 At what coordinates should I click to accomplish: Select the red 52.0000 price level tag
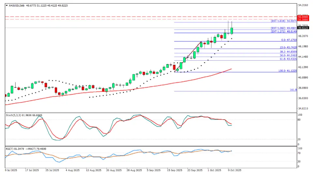tap(303, 16)
